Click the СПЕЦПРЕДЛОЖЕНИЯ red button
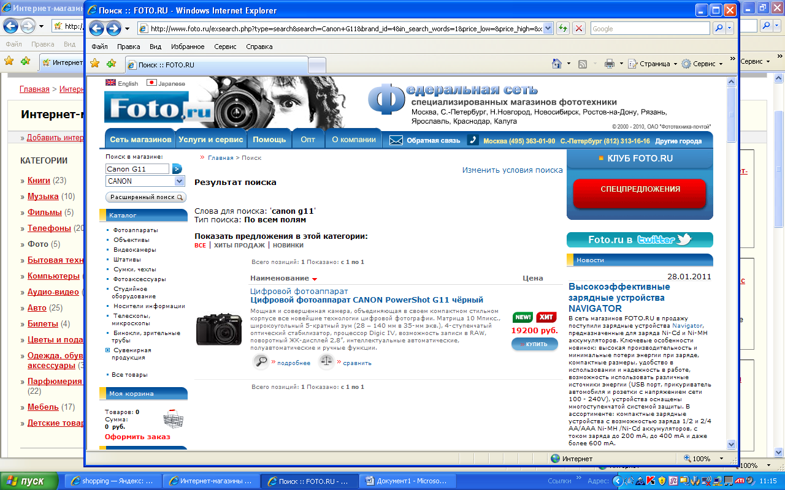This screenshot has width=785, height=490. tap(640, 193)
